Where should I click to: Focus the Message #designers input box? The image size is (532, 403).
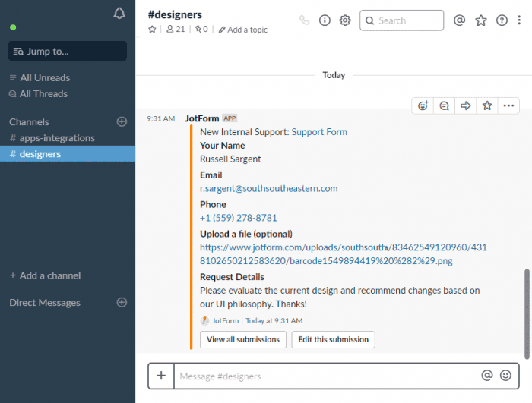327,376
